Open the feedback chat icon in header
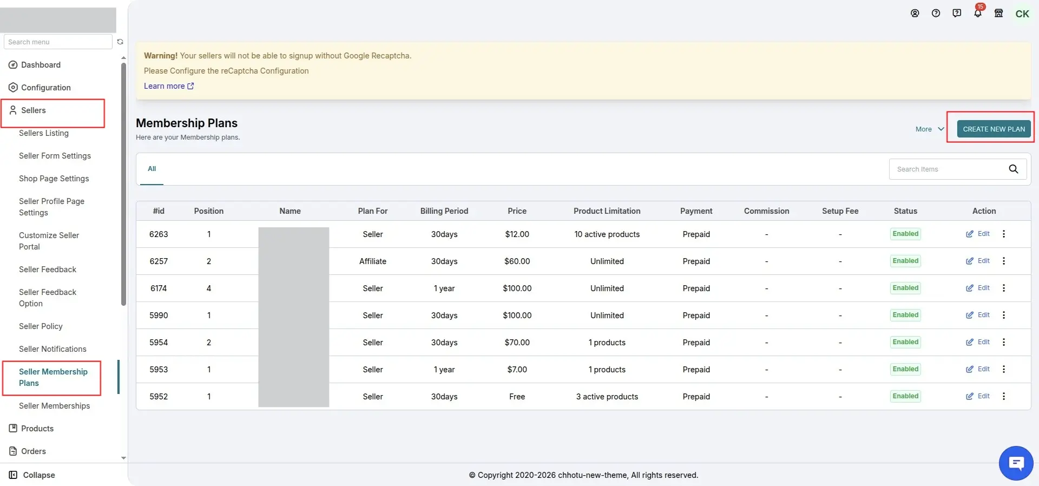This screenshot has height=486, width=1039. 957,14
